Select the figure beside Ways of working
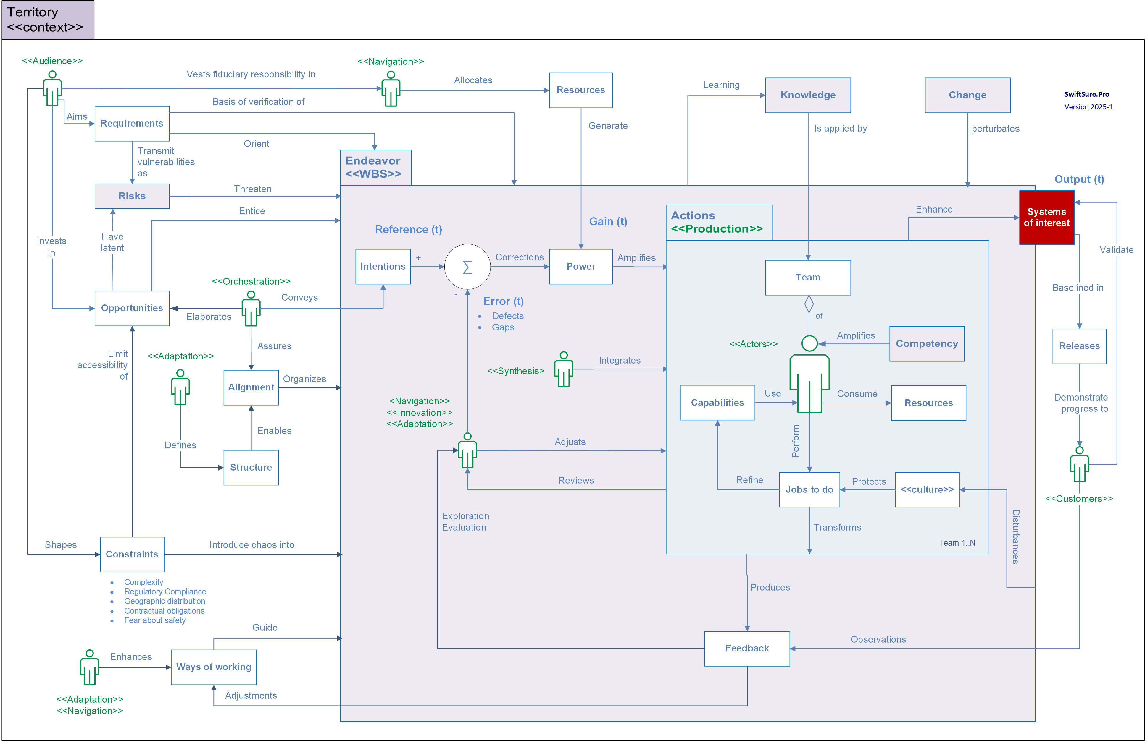Image resolution: width=1145 pixels, height=741 pixels. click(89, 667)
